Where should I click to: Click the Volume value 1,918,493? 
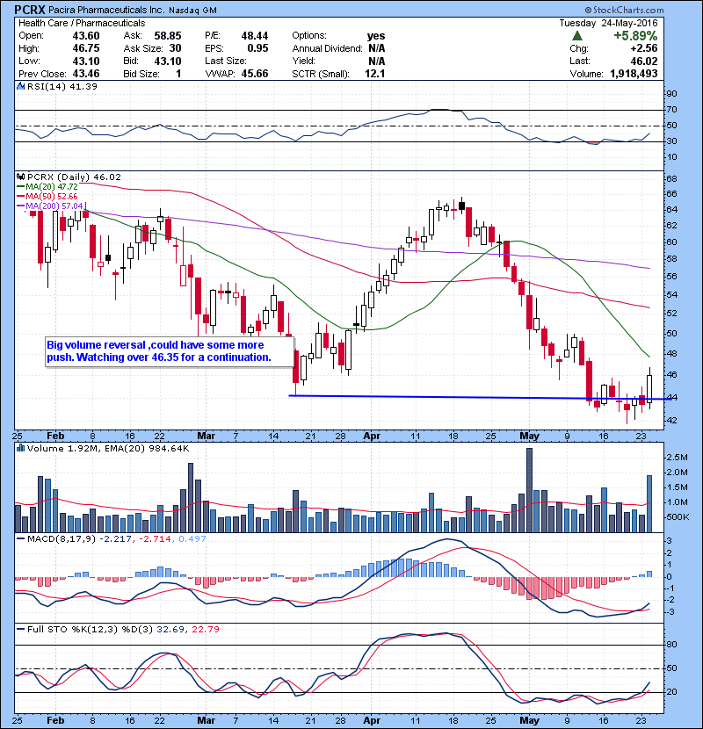[x=634, y=74]
